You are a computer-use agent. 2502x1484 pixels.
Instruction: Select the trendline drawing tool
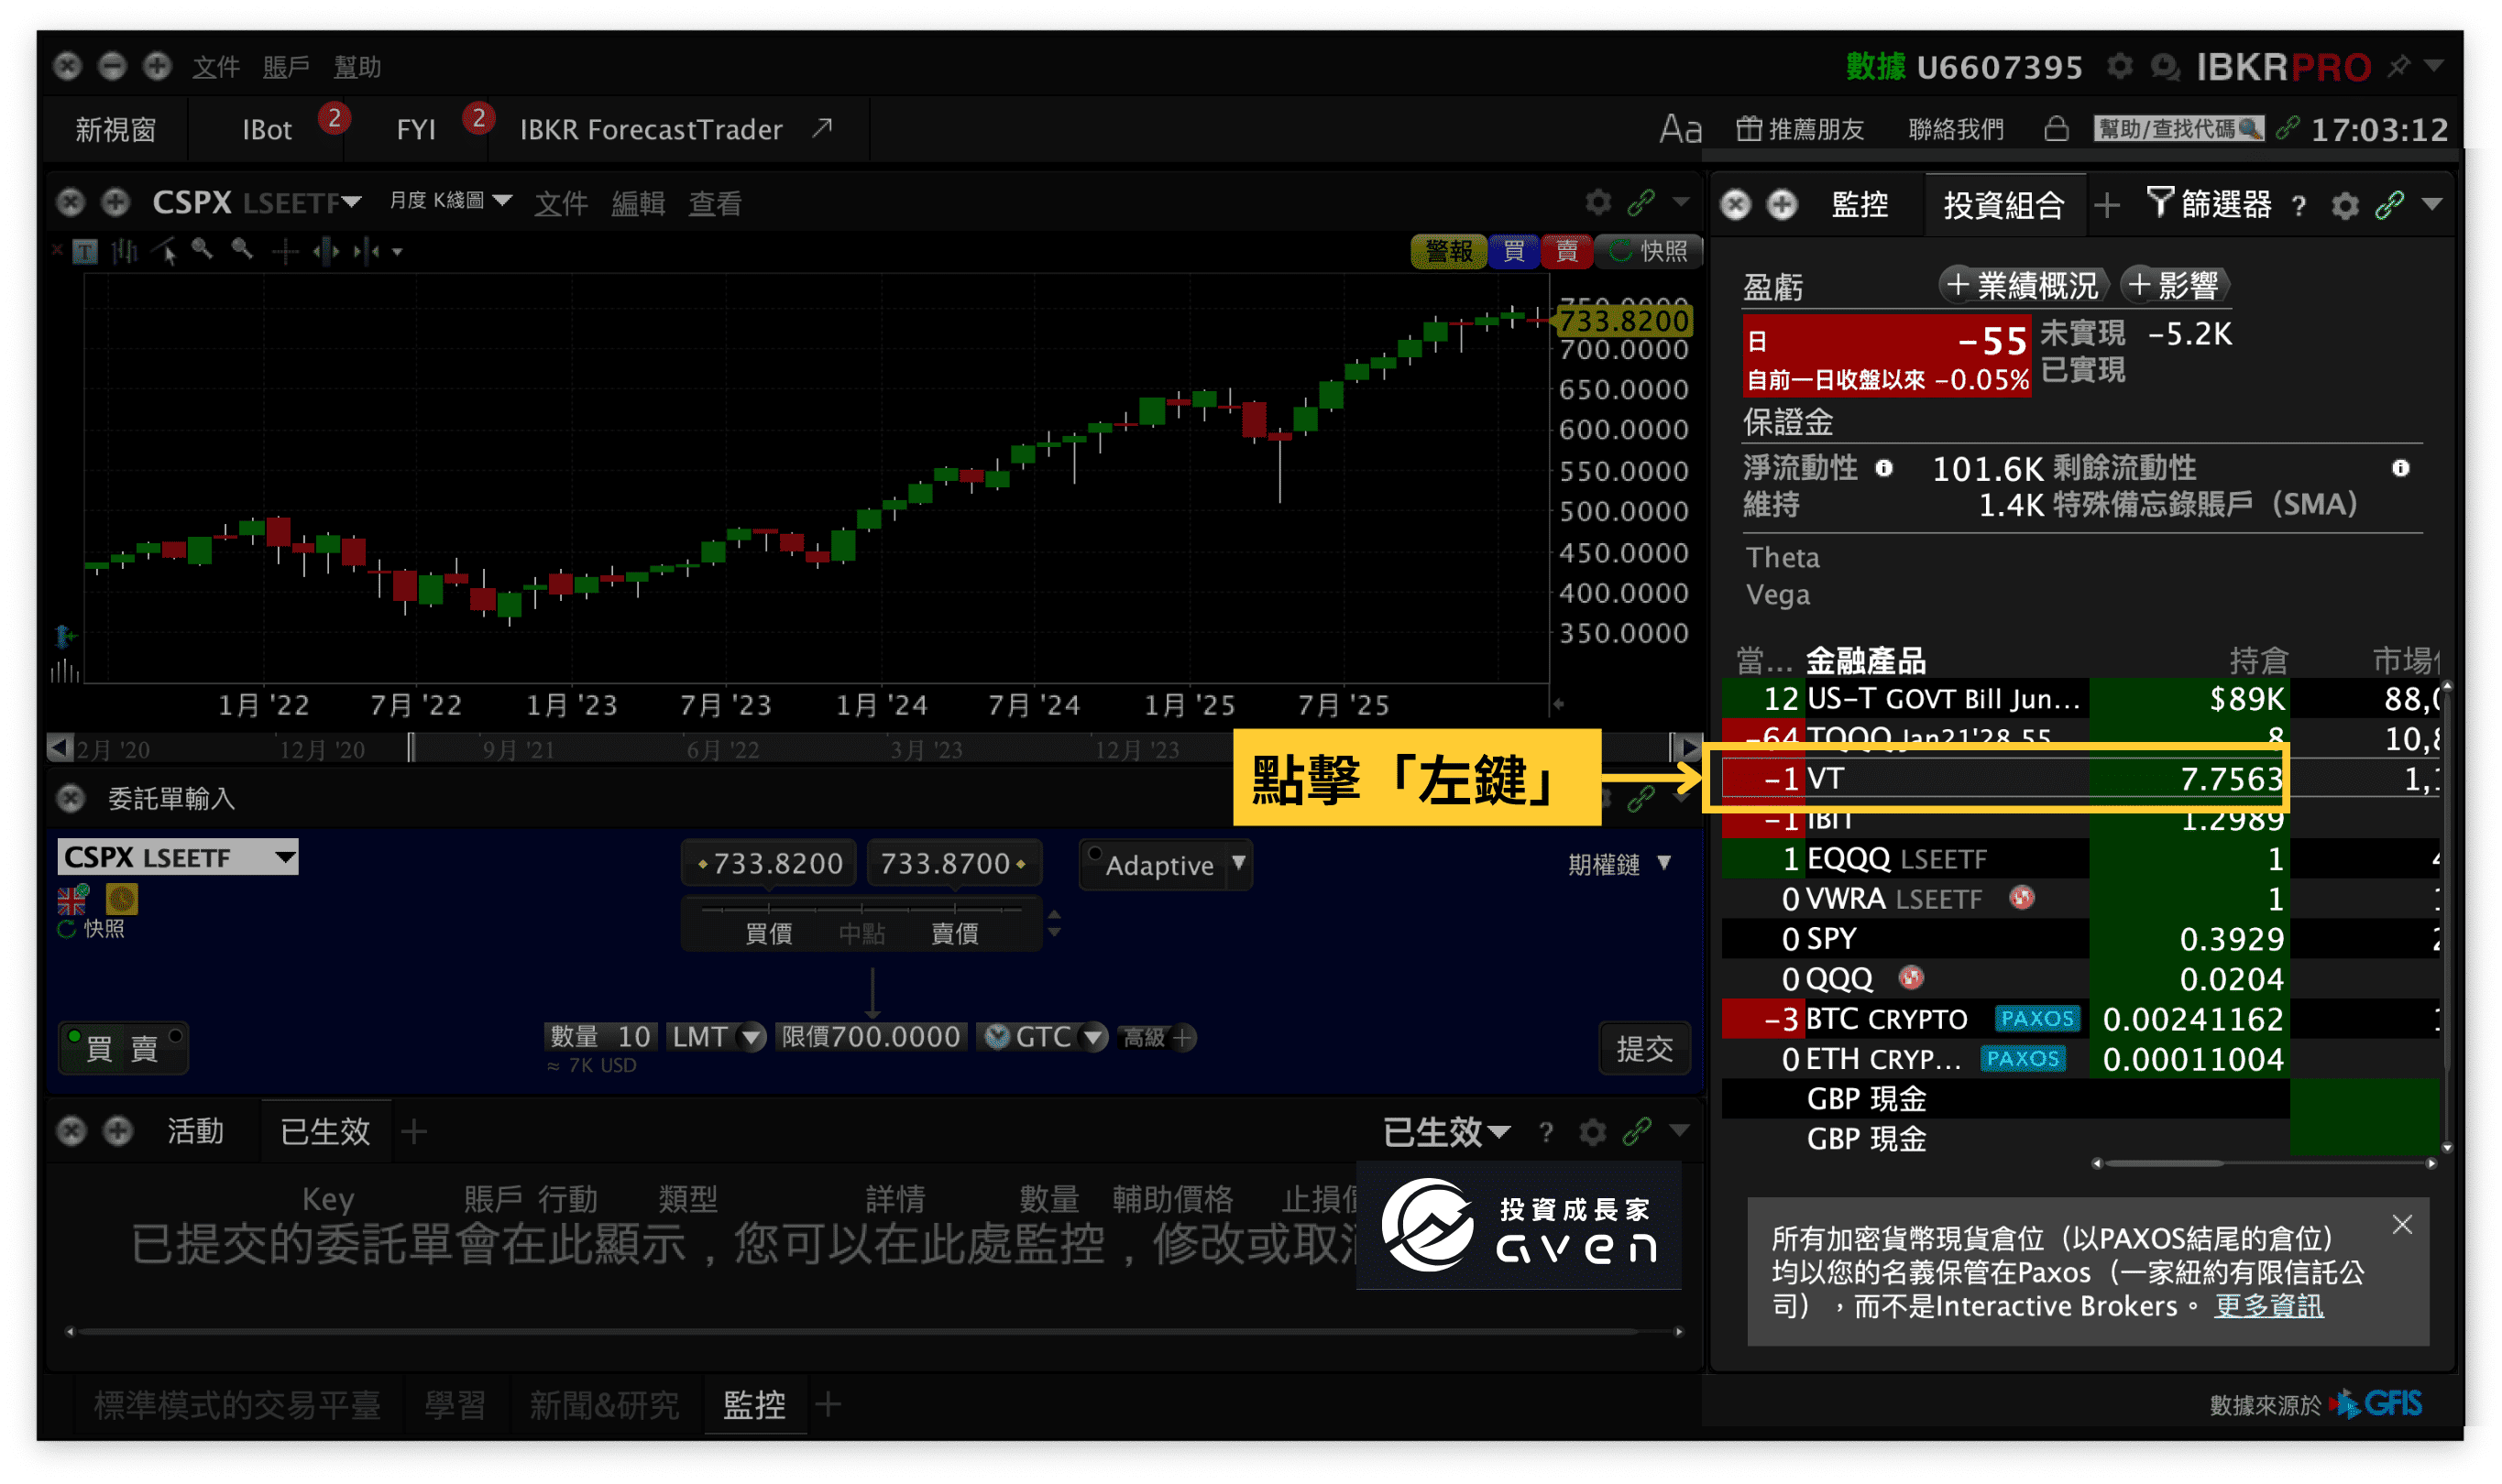(162, 250)
